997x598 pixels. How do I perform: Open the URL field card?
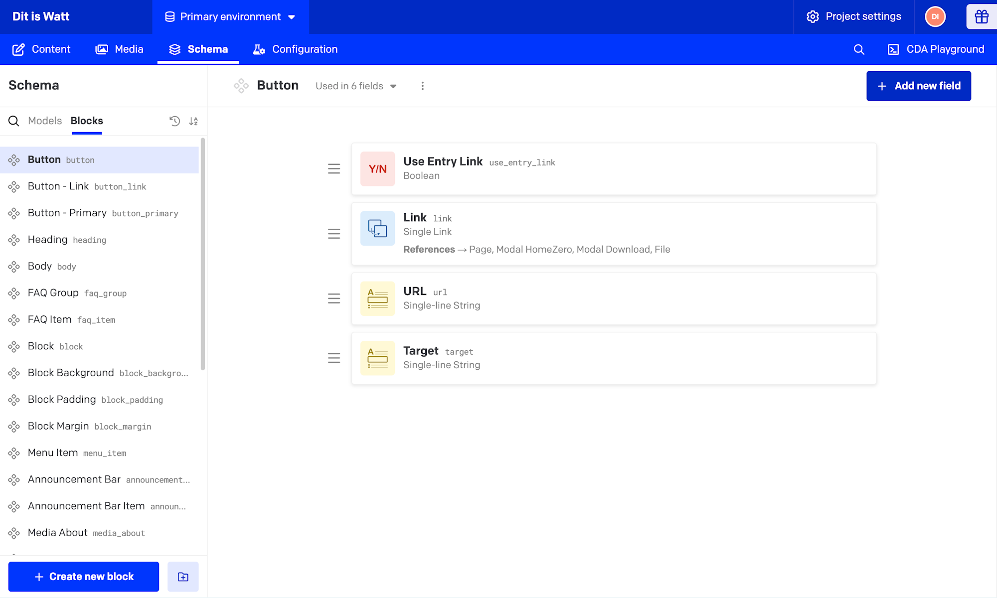[x=614, y=299]
